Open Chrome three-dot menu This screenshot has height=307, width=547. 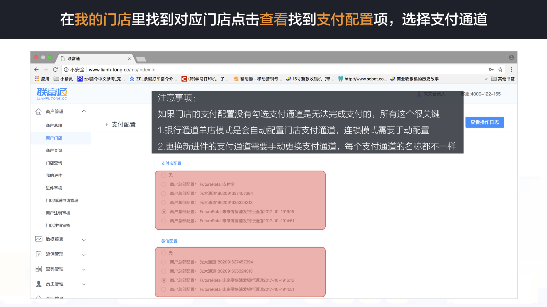[x=511, y=70]
